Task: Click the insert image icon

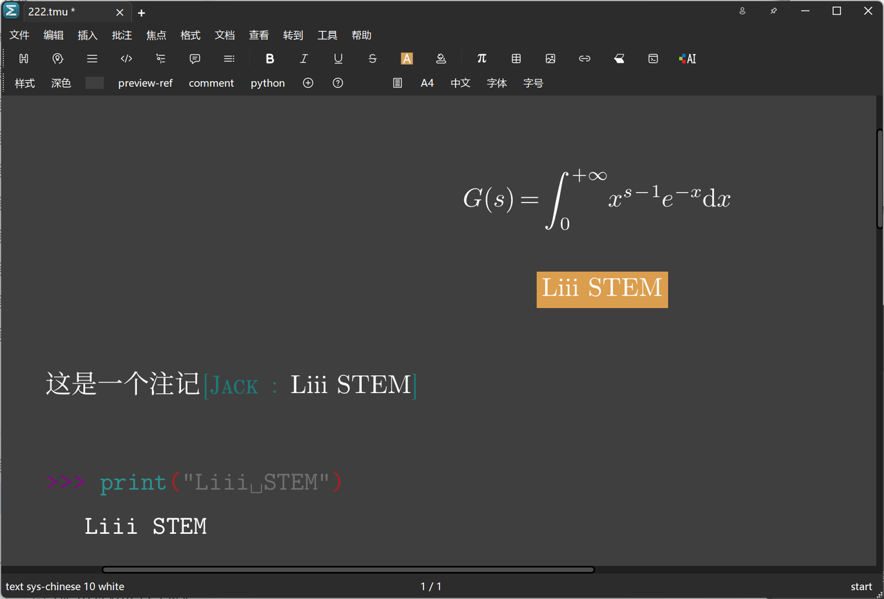Action: (550, 59)
